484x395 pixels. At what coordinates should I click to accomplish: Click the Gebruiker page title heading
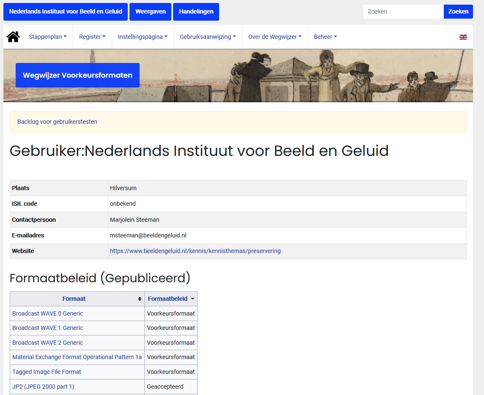click(199, 151)
